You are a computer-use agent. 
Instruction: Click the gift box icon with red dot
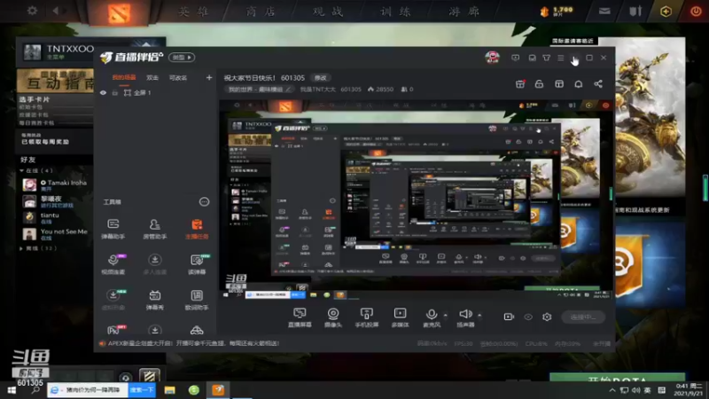click(520, 84)
